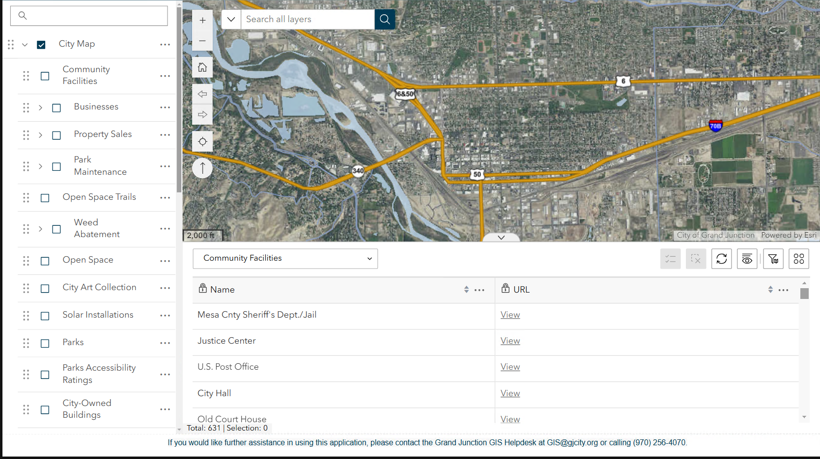This screenshot has width=820, height=459.
Task: Expand the Businesses layer group
Action: pos(40,108)
